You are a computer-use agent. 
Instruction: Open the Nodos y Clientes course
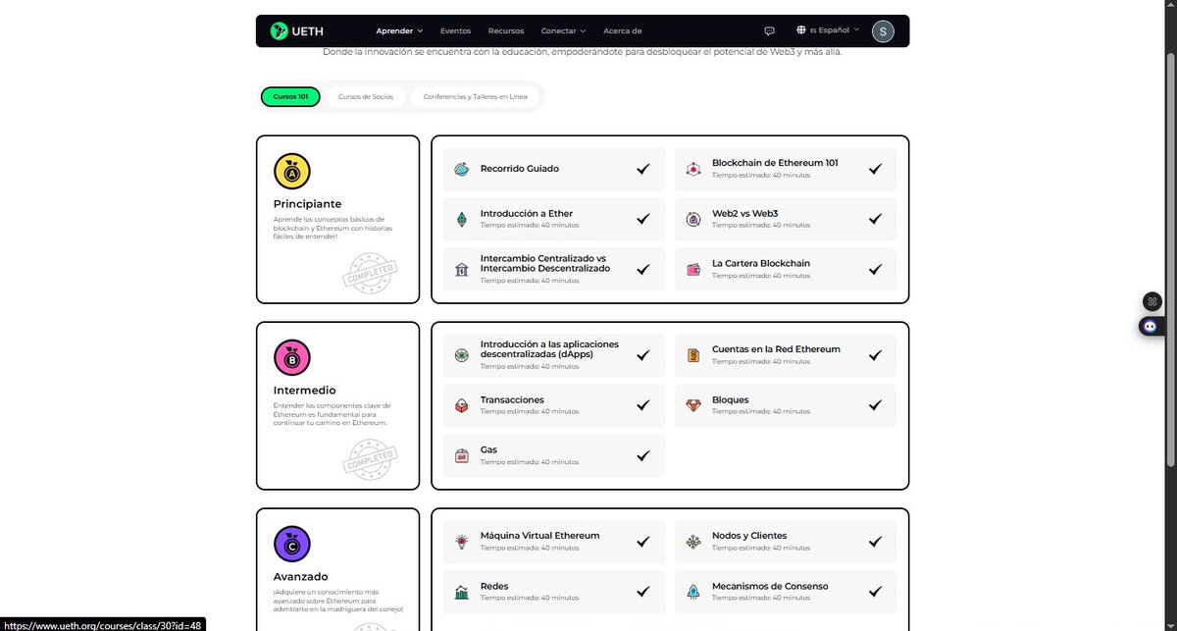[786, 542]
